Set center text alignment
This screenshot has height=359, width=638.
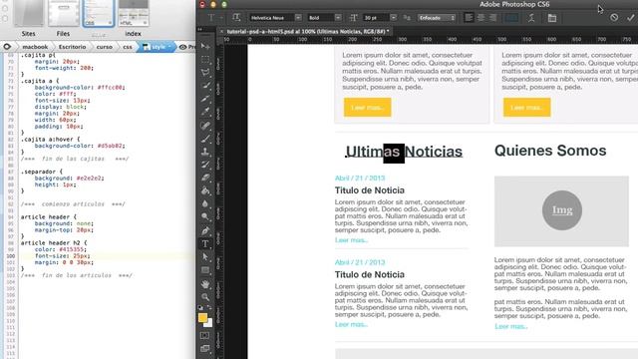(480, 18)
